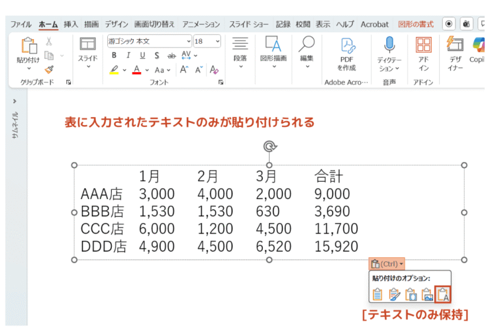Click the rotation handle above text box
The height and width of the screenshot is (334, 490).
pos(269,146)
